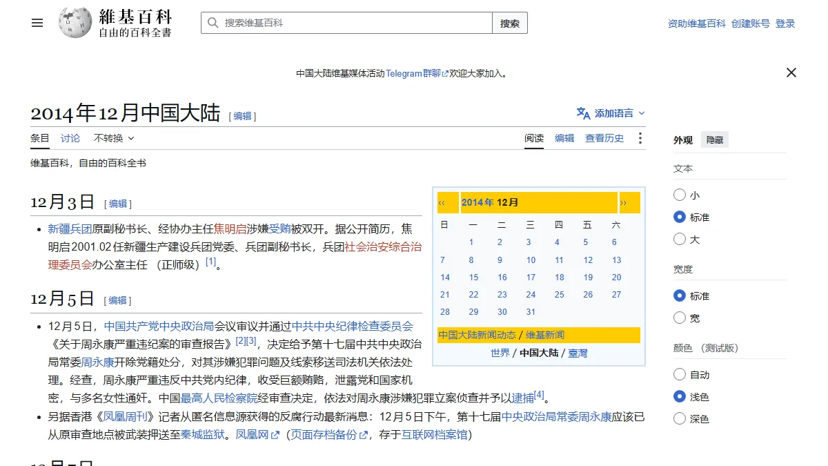Open the 逮捕 link
Image resolution: width=828 pixels, height=466 pixels.
tap(522, 398)
